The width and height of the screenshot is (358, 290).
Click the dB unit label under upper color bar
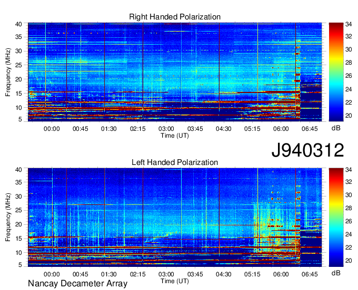(x=336, y=128)
